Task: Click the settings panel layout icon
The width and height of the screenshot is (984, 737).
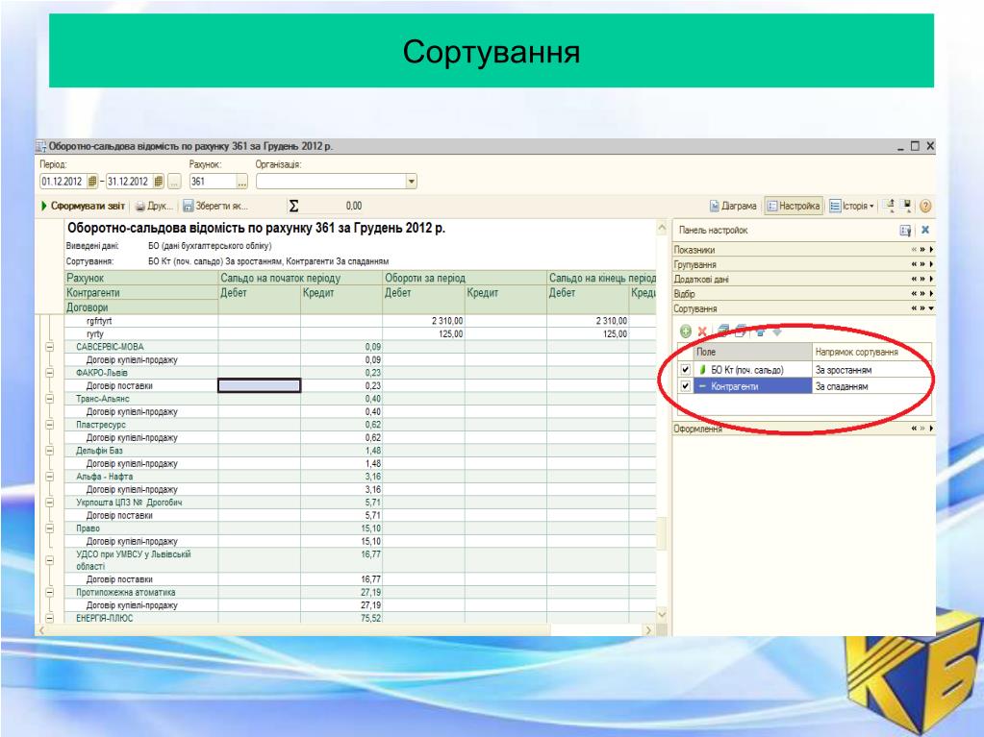Action: coord(905,231)
